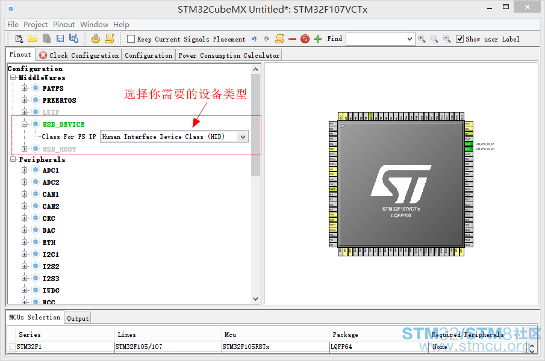Screen dimensions: 545x361
Task: Enable Keep Current Signals Placement checkbox
Action: (x=131, y=39)
